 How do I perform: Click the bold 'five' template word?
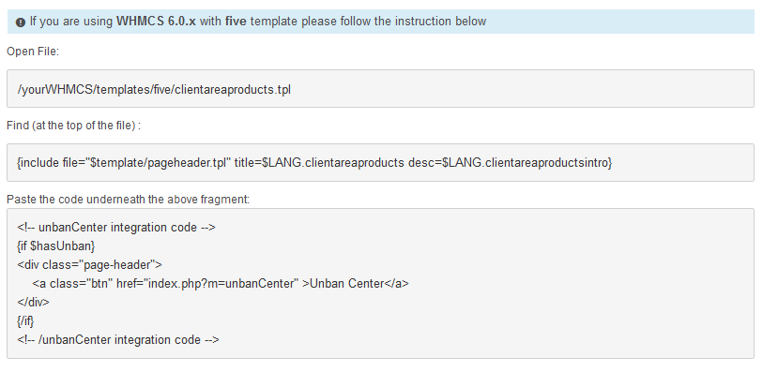click(236, 22)
